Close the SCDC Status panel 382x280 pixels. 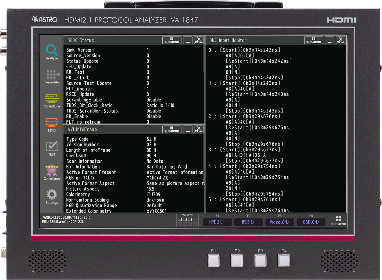(x=199, y=40)
